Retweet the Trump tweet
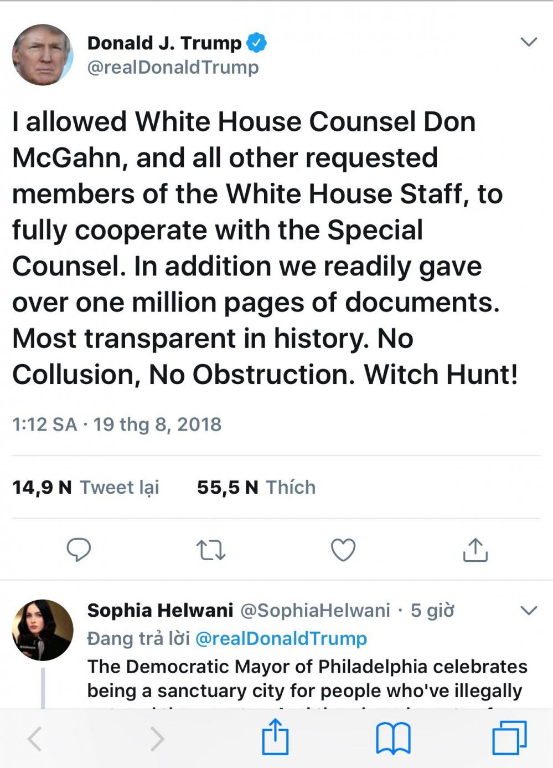The height and width of the screenshot is (768, 553). [x=211, y=550]
